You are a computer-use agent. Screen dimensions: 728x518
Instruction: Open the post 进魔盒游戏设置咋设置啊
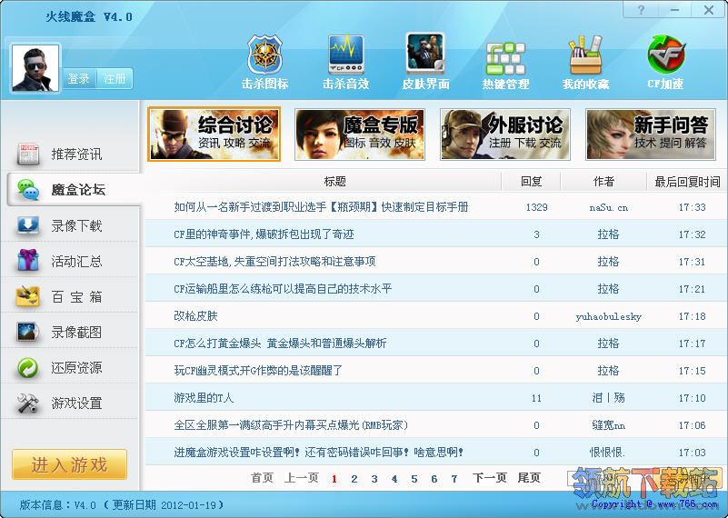point(318,452)
